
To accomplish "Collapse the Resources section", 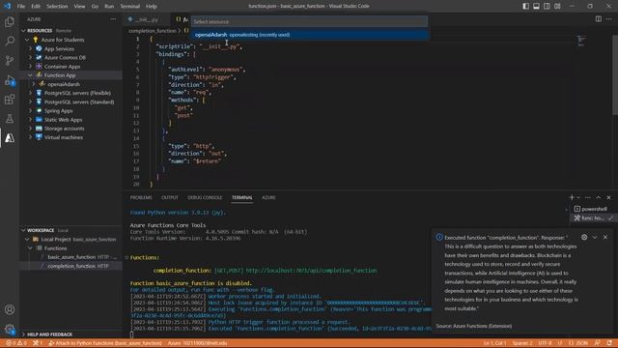I will coord(23,30).
